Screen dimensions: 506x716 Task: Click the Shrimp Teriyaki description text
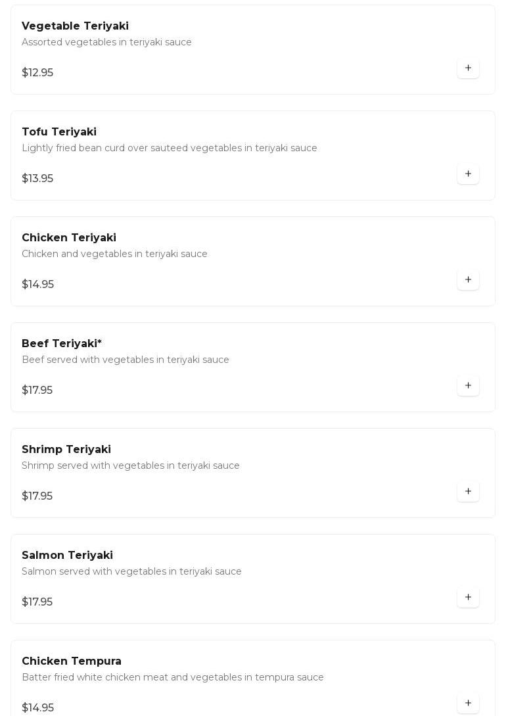(x=131, y=466)
